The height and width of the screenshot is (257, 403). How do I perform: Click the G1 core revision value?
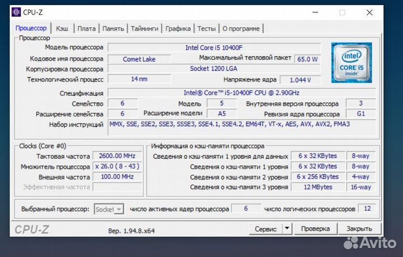[361, 113]
